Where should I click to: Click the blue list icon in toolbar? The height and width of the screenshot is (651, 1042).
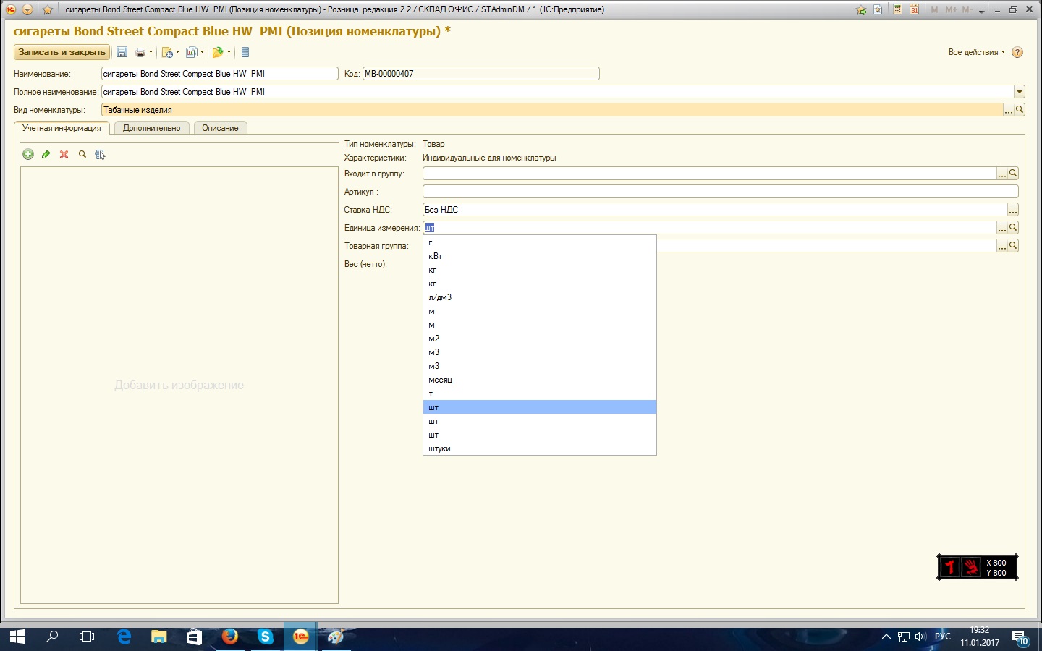click(245, 52)
